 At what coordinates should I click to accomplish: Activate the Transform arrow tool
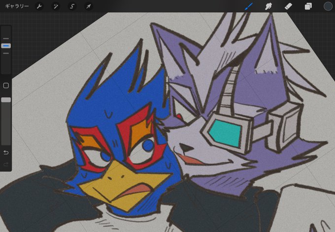[89, 6]
